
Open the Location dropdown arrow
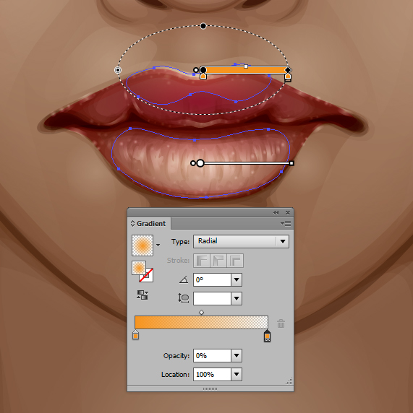coord(237,374)
